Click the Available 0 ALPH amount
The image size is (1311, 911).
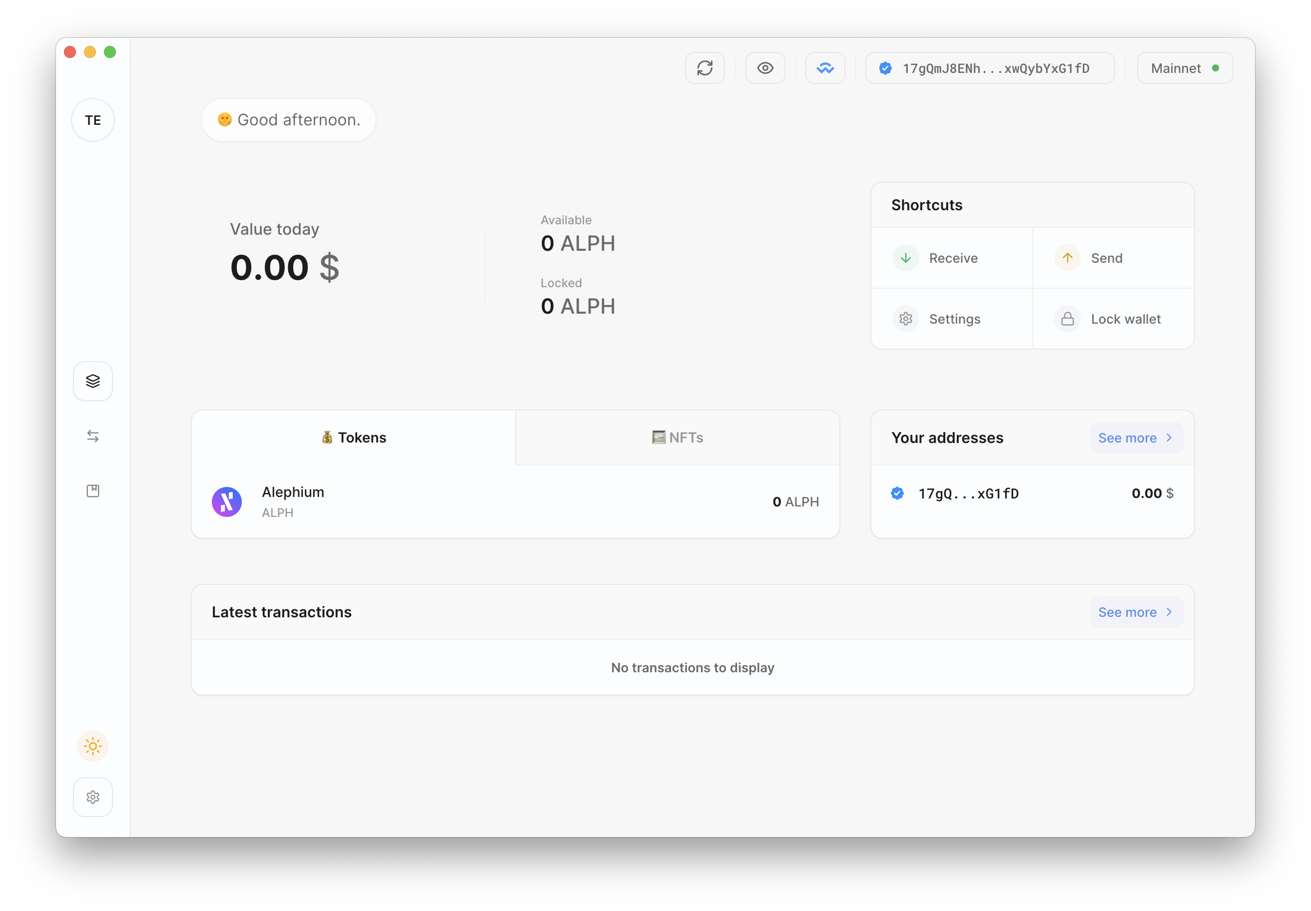click(578, 244)
